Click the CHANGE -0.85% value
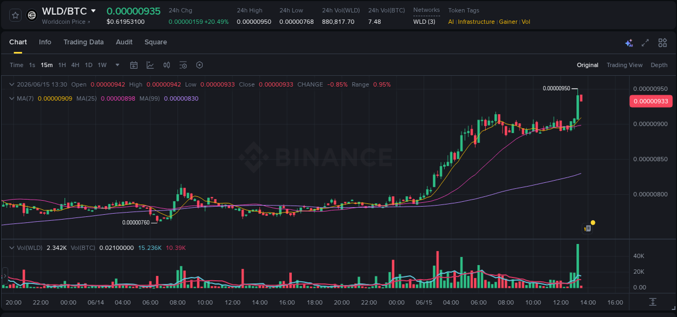The width and height of the screenshot is (677, 317). [337, 84]
